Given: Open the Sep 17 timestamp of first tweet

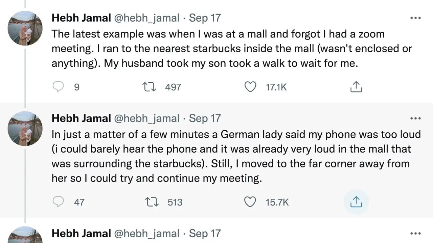Looking at the screenshot, I should (205, 18).
